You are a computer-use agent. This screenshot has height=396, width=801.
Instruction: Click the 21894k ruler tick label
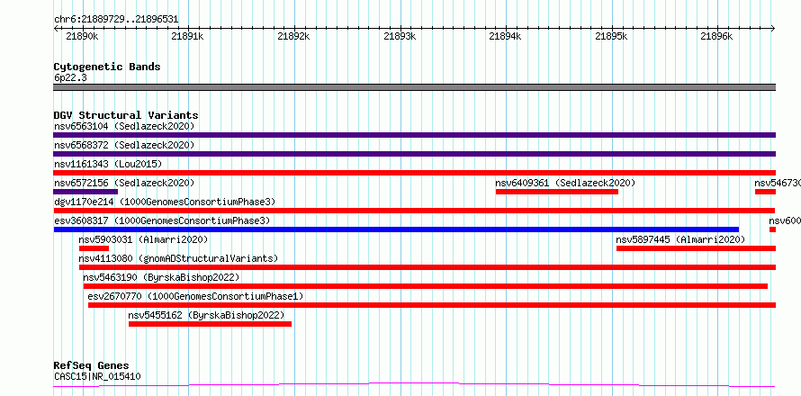click(505, 36)
